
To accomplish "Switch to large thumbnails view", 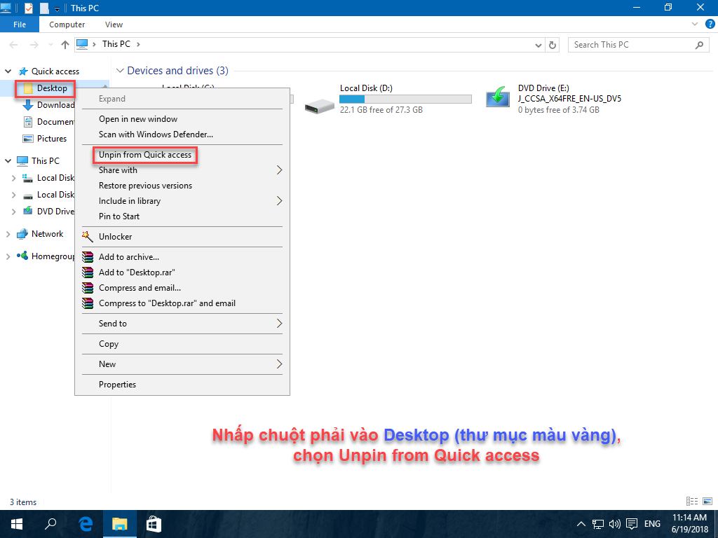I will click(x=705, y=502).
